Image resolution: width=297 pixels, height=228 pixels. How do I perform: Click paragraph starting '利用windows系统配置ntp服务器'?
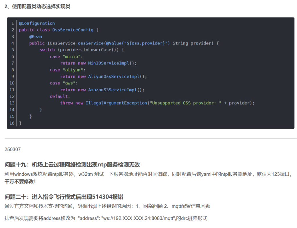coord(148,178)
